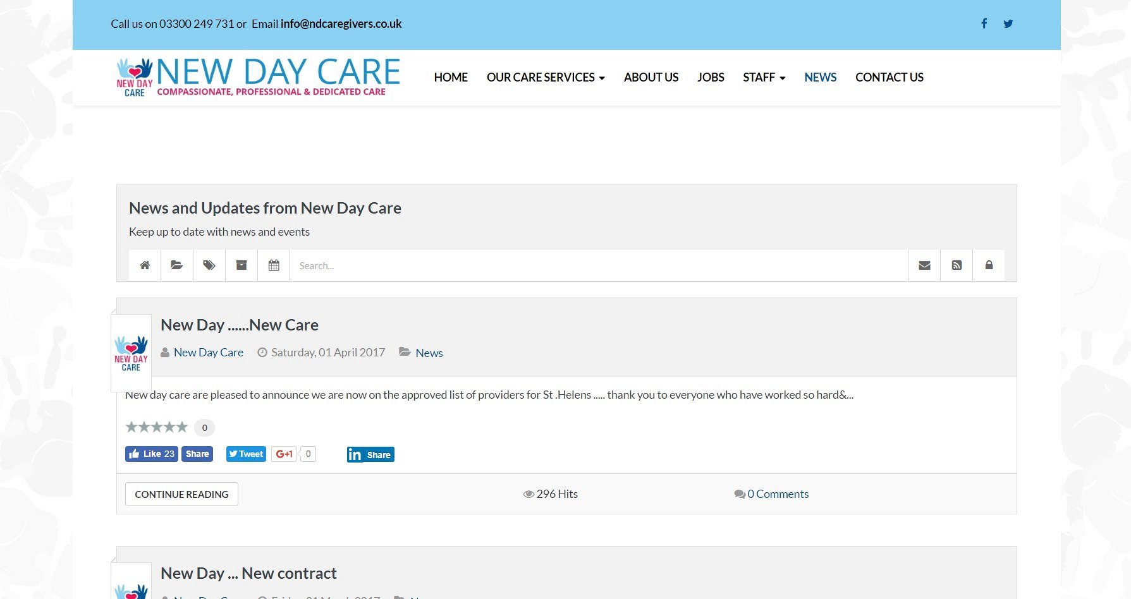Open the Contact Us menu item
The image size is (1131, 599).
coord(889,78)
